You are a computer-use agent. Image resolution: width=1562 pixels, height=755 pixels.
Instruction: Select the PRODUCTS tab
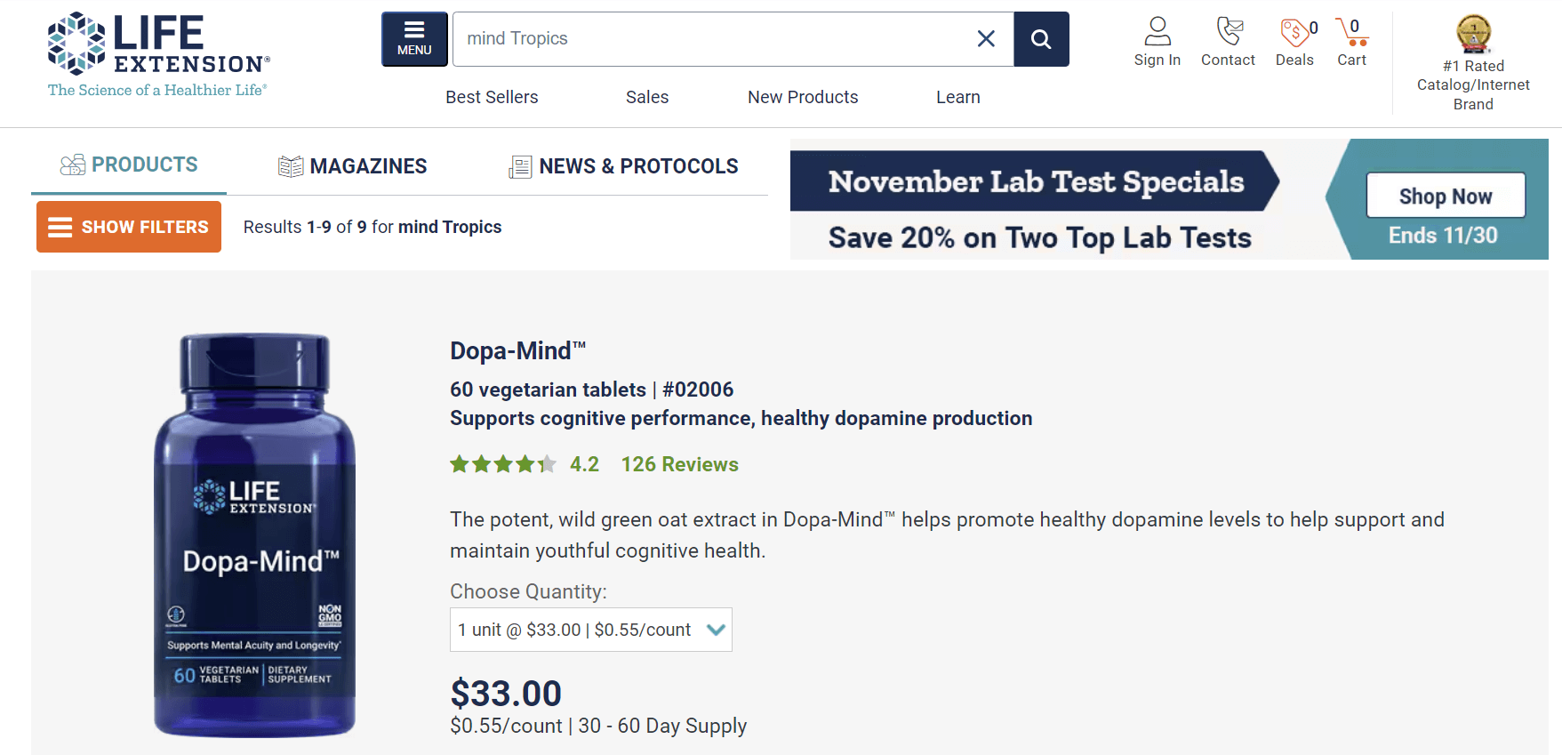[129, 165]
